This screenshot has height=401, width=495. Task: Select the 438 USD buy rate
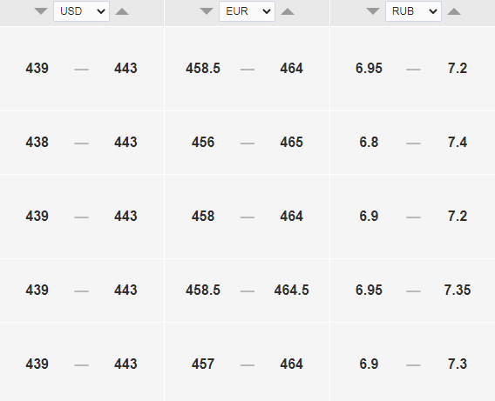[37, 143]
